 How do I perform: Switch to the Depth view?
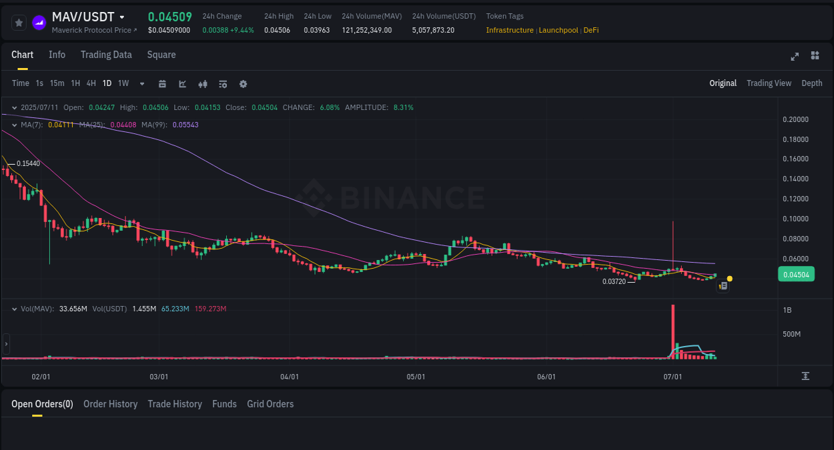pos(812,83)
